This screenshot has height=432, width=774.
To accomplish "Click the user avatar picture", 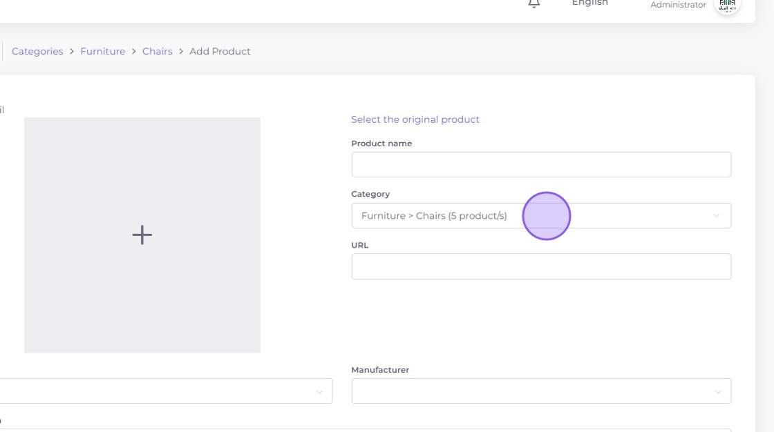I will point(727,5).
